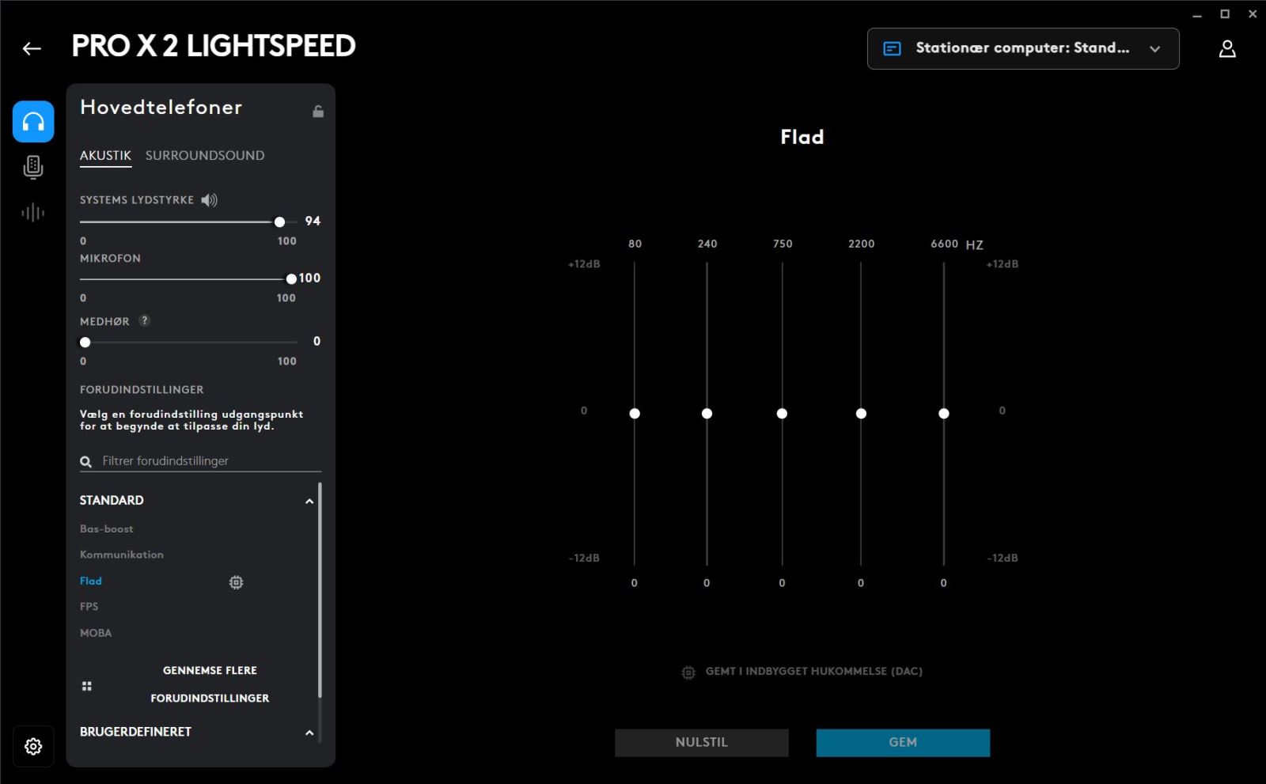Click the search magnifier icon in preset filter
This screenshot has width=1266, height=784.
pos(86,461)
